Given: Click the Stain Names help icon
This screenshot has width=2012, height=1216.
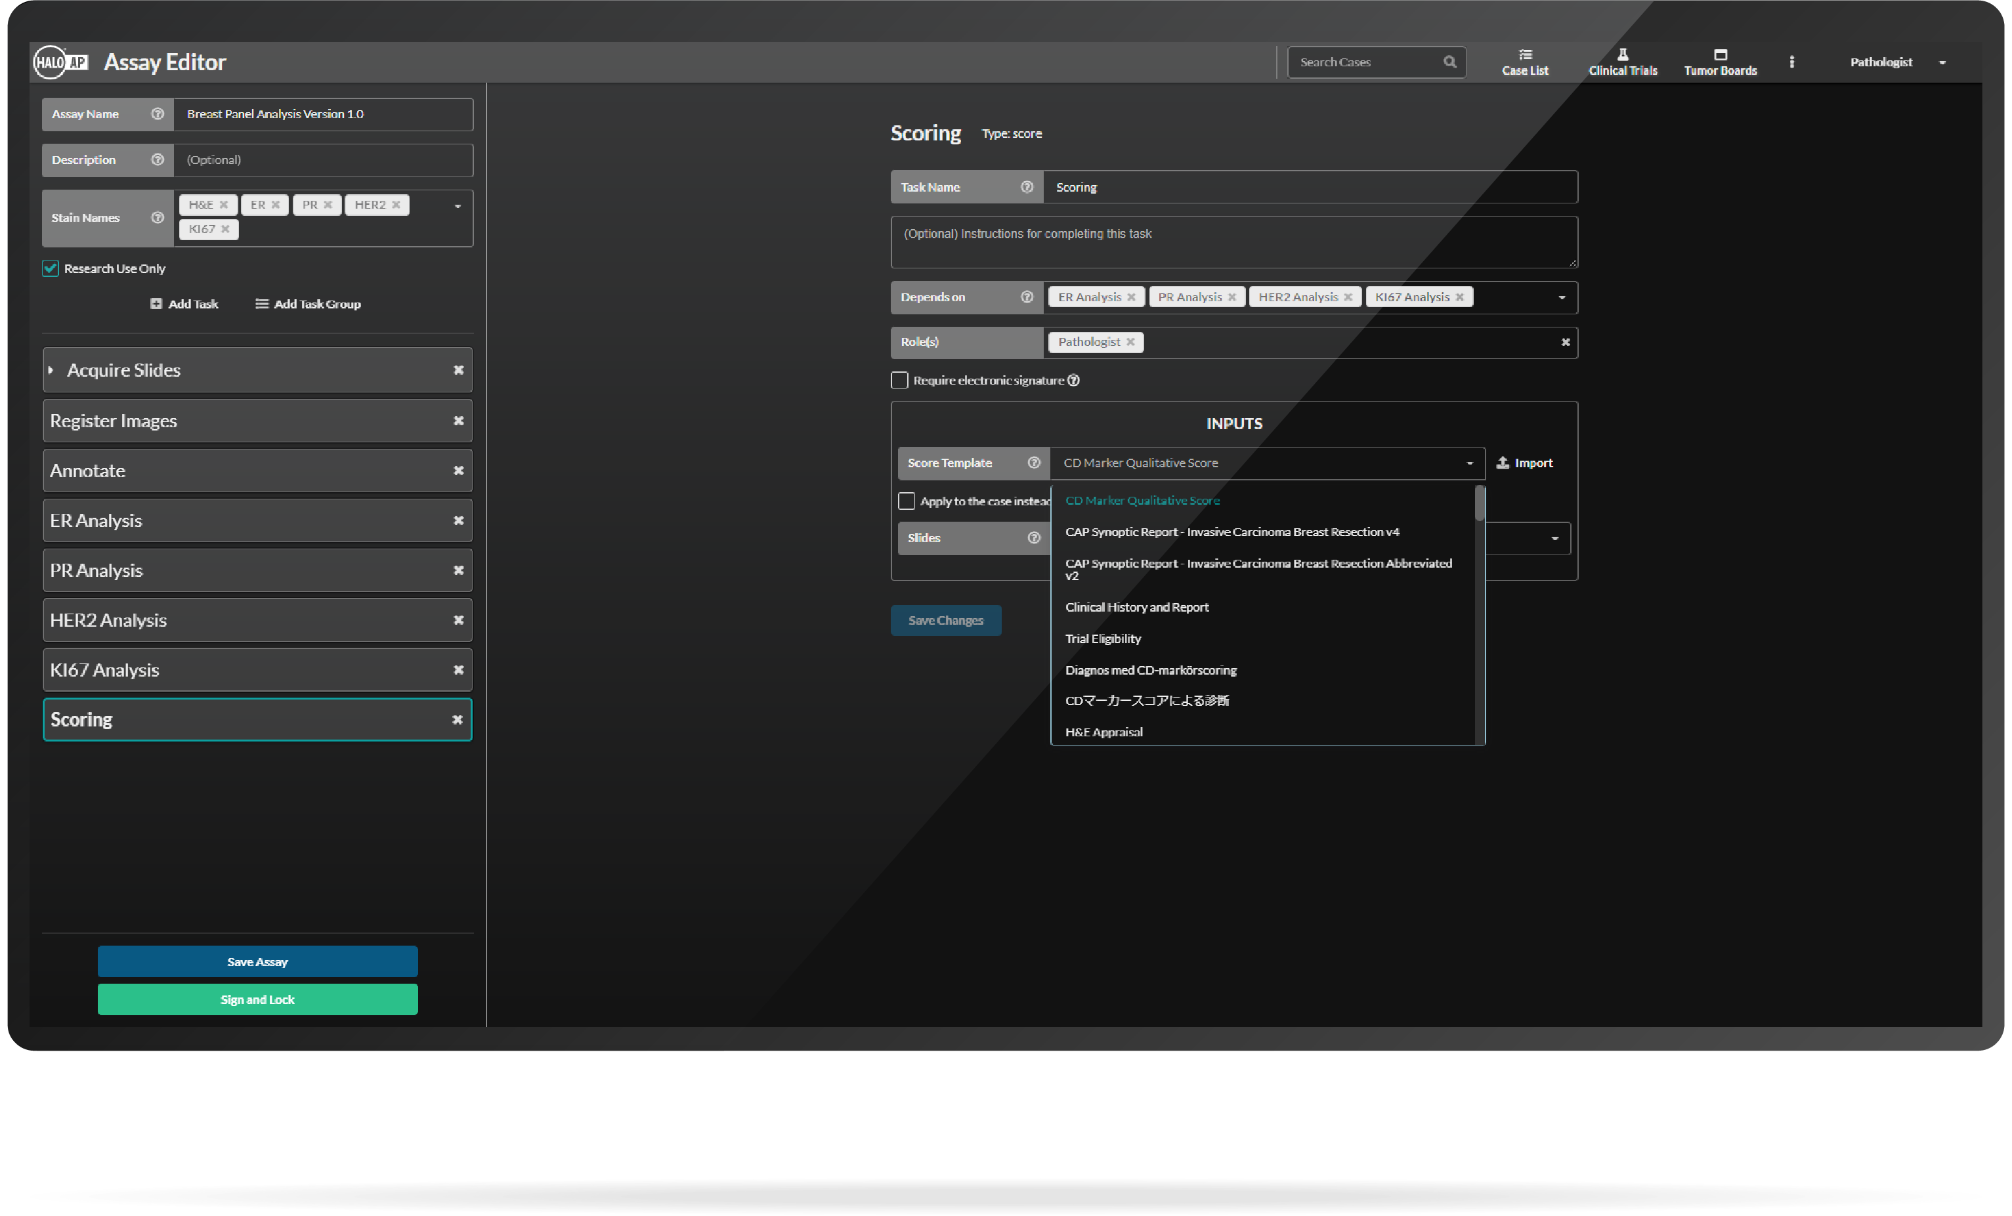Looking at the screenshot, I should (x=158, y=218).
